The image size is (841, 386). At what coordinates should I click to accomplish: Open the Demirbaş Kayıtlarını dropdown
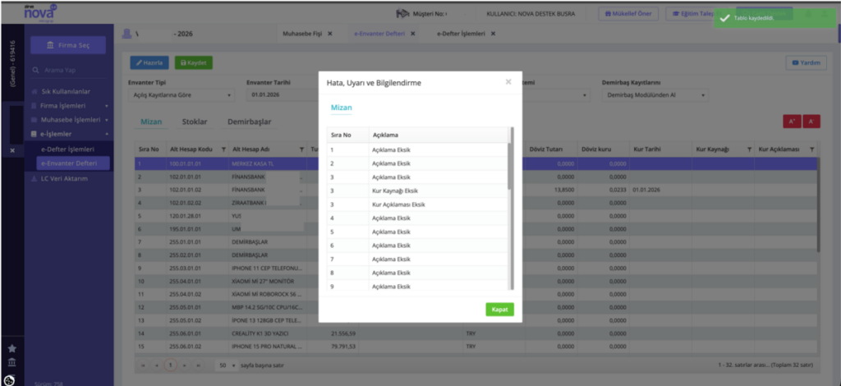(x=655, y=95)
